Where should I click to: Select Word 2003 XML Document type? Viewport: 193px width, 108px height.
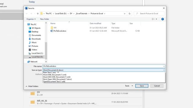[57, 77]
